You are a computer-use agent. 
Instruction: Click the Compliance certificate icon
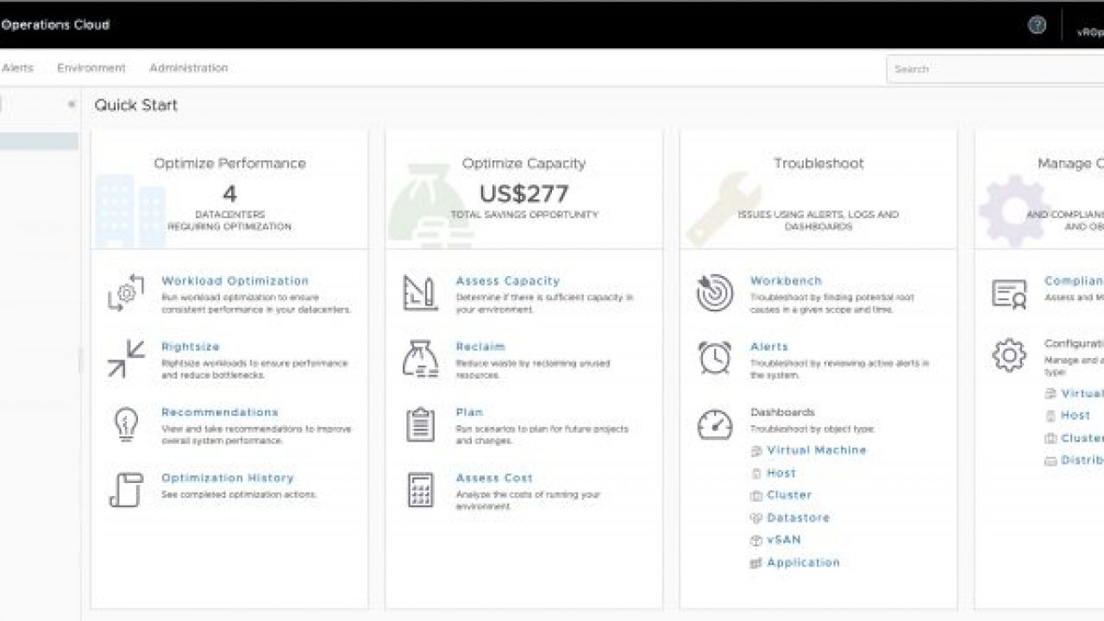coord(1009,293)
